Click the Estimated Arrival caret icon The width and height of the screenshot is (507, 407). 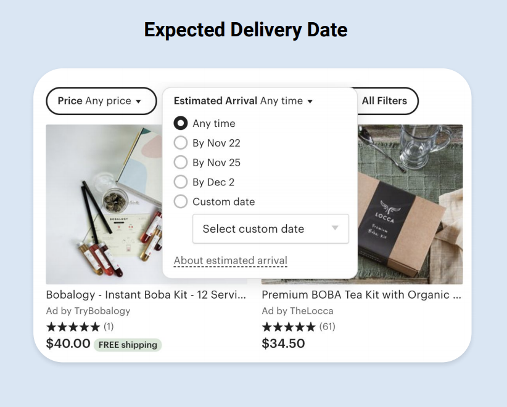310,101
